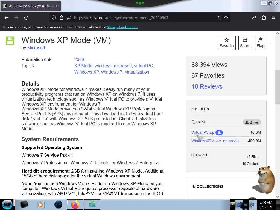Open the taskbar clock showing 1:46 AM
The width and height of the screenshot is (280, 210).
pos(266,205)
